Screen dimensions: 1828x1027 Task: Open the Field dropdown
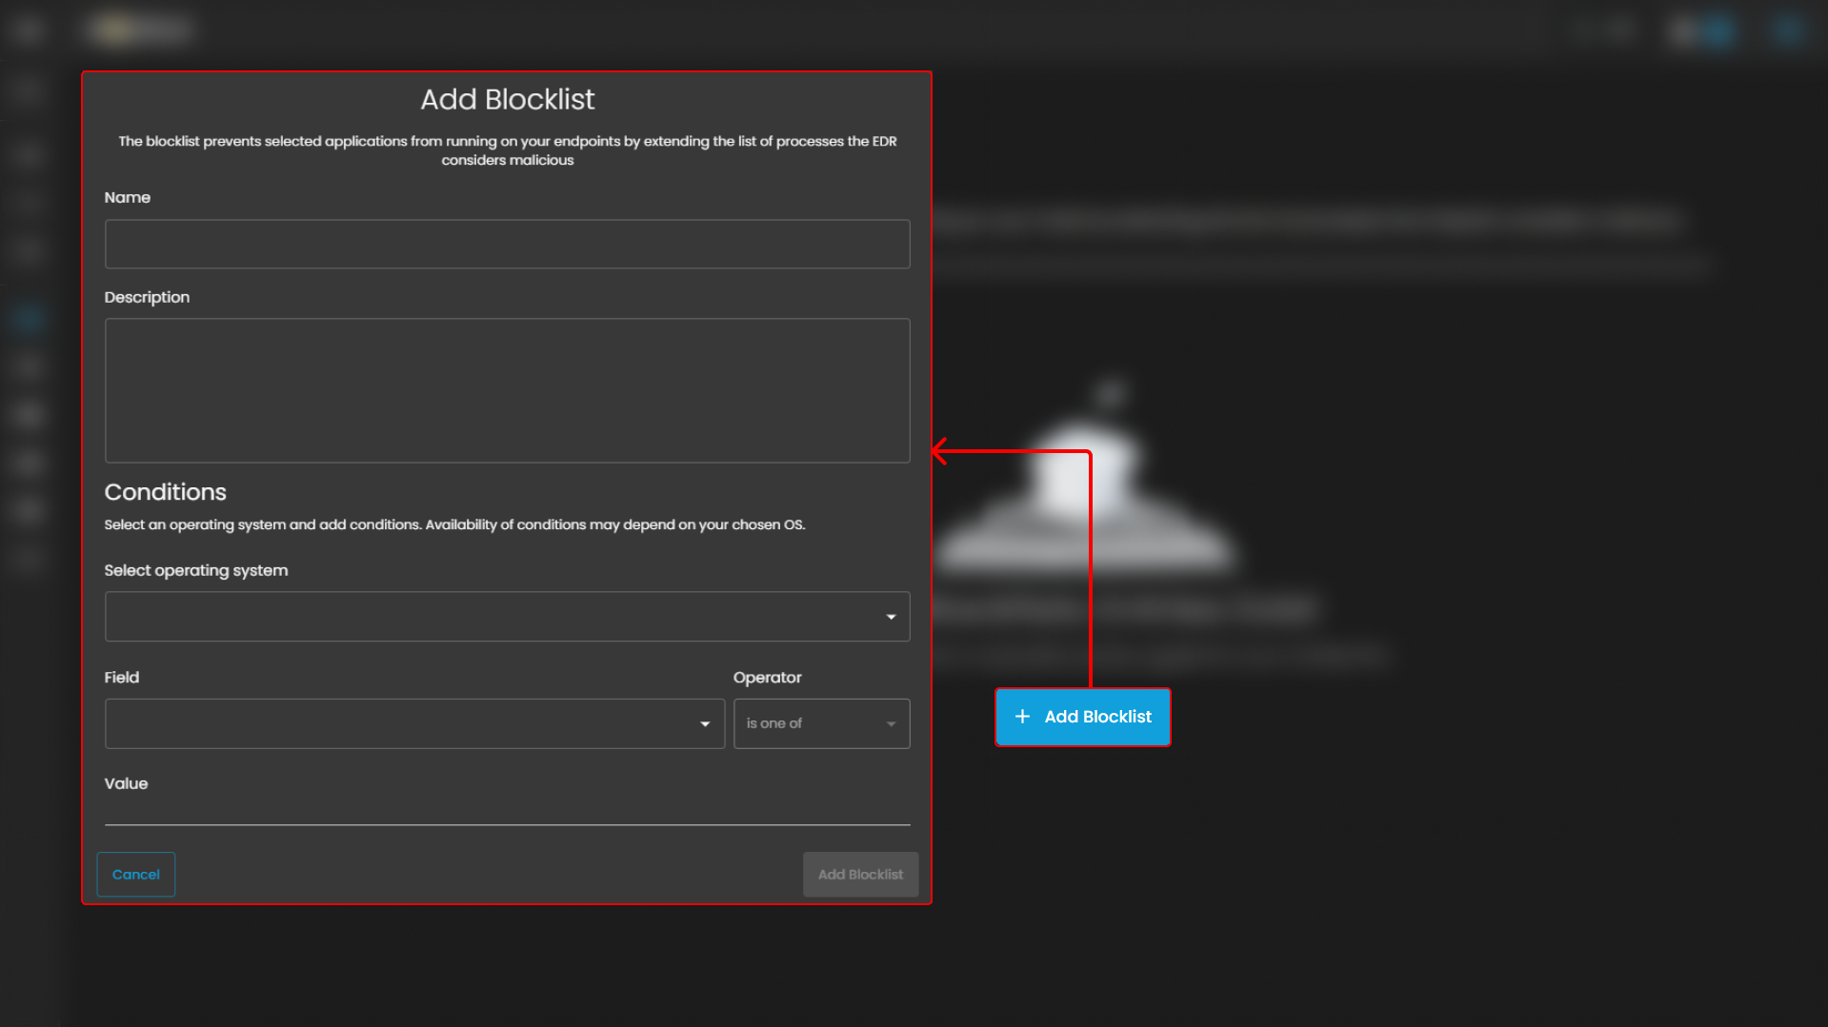(x=413, y=723)
